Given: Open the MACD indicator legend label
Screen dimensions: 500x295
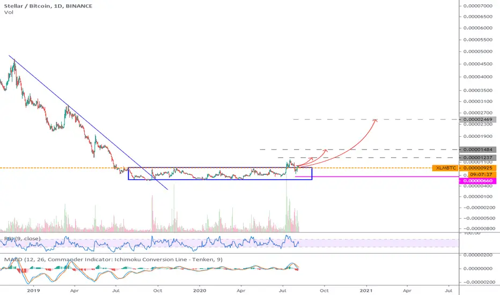Looking at the screenshot, I should coord(113,260).
